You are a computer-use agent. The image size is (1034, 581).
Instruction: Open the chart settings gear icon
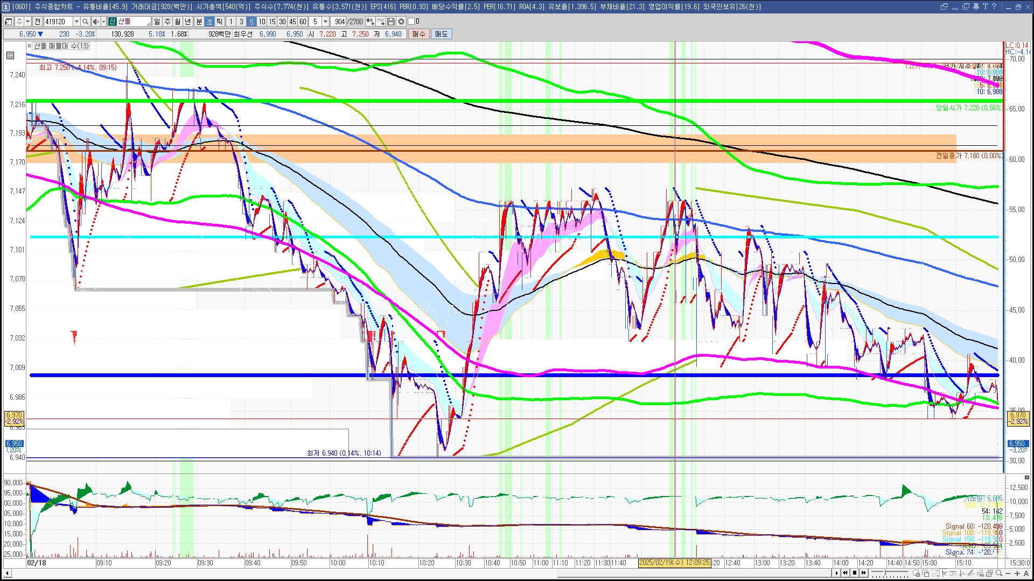click(401, 22)
